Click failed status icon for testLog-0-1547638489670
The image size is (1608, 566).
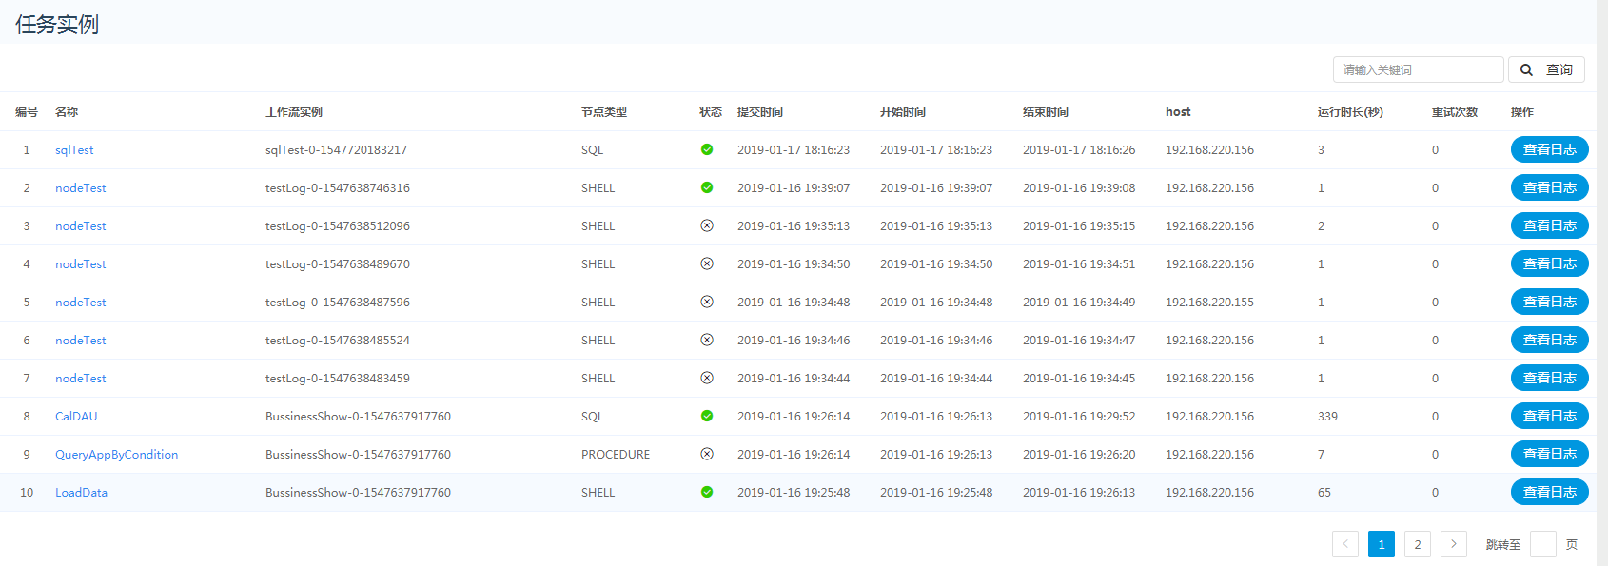click(x=707, y=263)
